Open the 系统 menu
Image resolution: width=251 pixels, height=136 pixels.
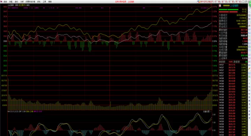(5, 2)
